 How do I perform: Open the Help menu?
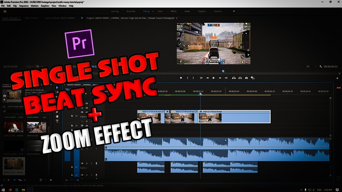click(71, 6)
